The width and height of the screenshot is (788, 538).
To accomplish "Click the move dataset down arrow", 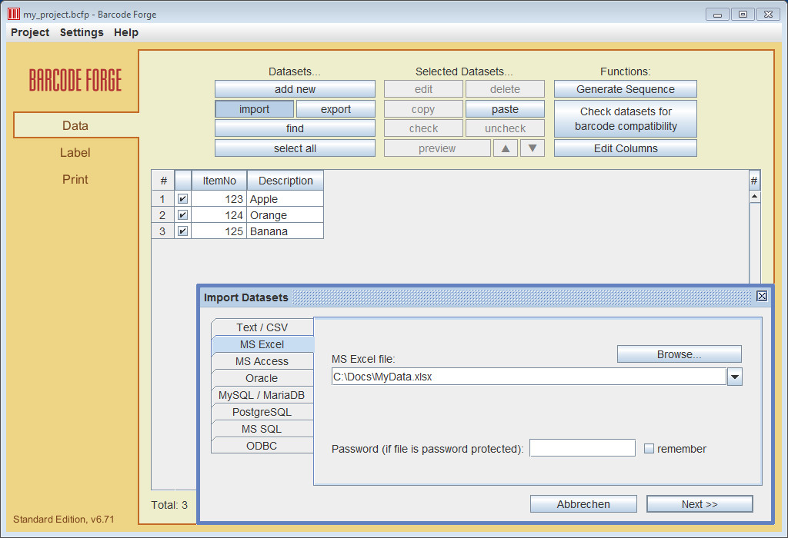I will (x=533, y=148).
